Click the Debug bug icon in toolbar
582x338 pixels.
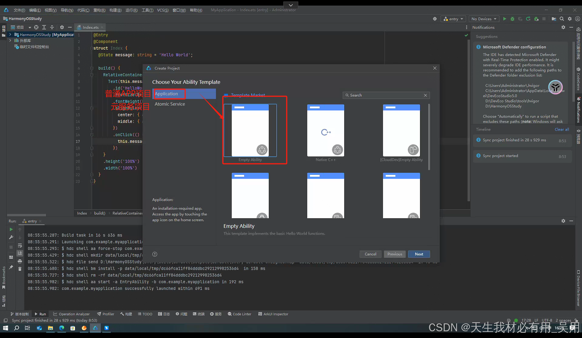(512, 19)
